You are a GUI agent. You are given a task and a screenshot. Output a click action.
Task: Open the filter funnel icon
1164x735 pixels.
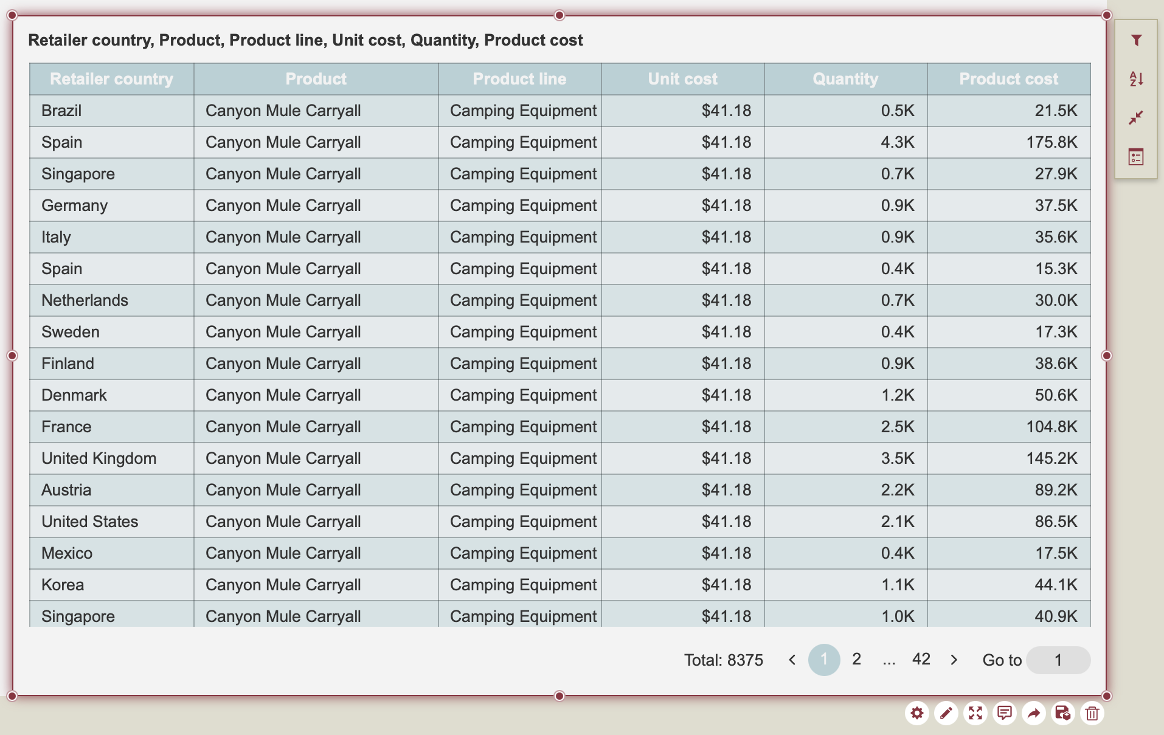[x=1135, y=41]
